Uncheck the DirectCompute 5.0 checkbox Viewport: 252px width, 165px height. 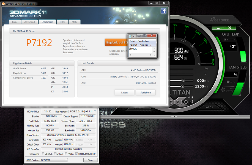click(x=76, y=154)
